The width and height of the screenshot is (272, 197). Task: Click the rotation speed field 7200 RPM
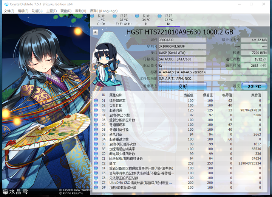[x=254, y=53]
